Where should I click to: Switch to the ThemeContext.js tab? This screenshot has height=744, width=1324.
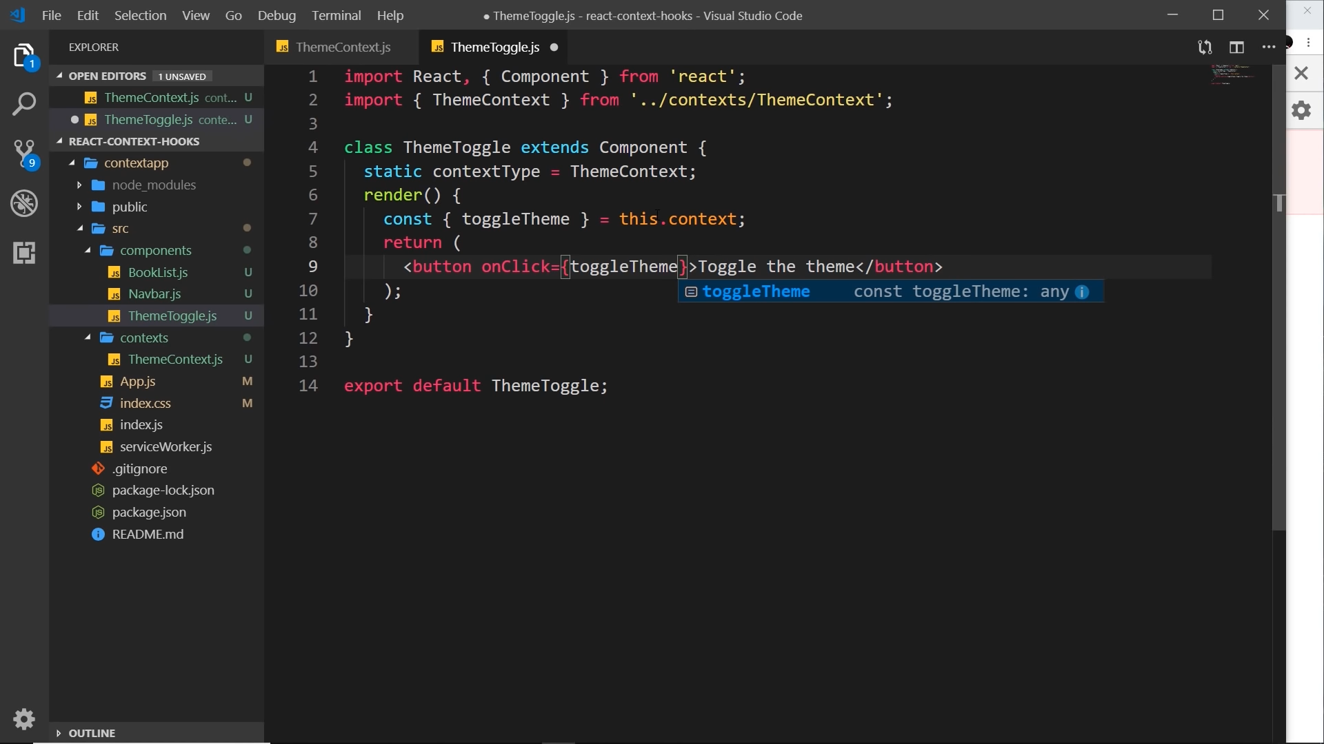click(343, 48)
